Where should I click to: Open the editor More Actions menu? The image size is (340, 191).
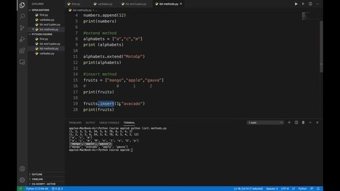pyautogui.click(x=317, y=4)
